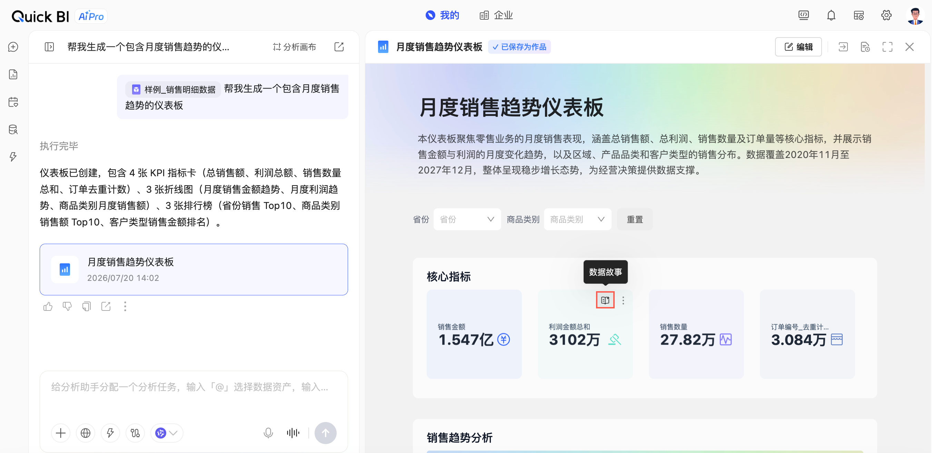
Task: Start a new chat in left sidebar
Action: [13, 47]
